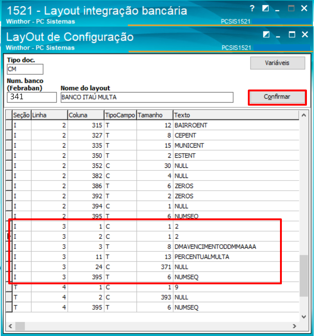This screenshot has width=314, height=336.
Task: Click the Coluna value 335
Action: pos(86,145)
